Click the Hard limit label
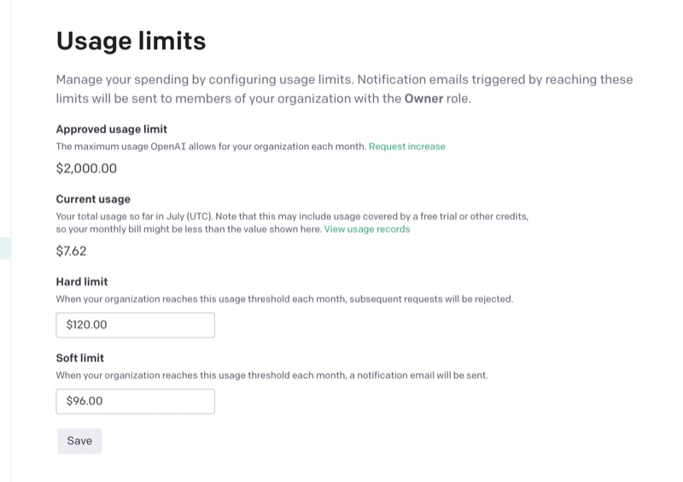Screen dimensions: 683x482 pyautogui.click(x=82, y=282)
